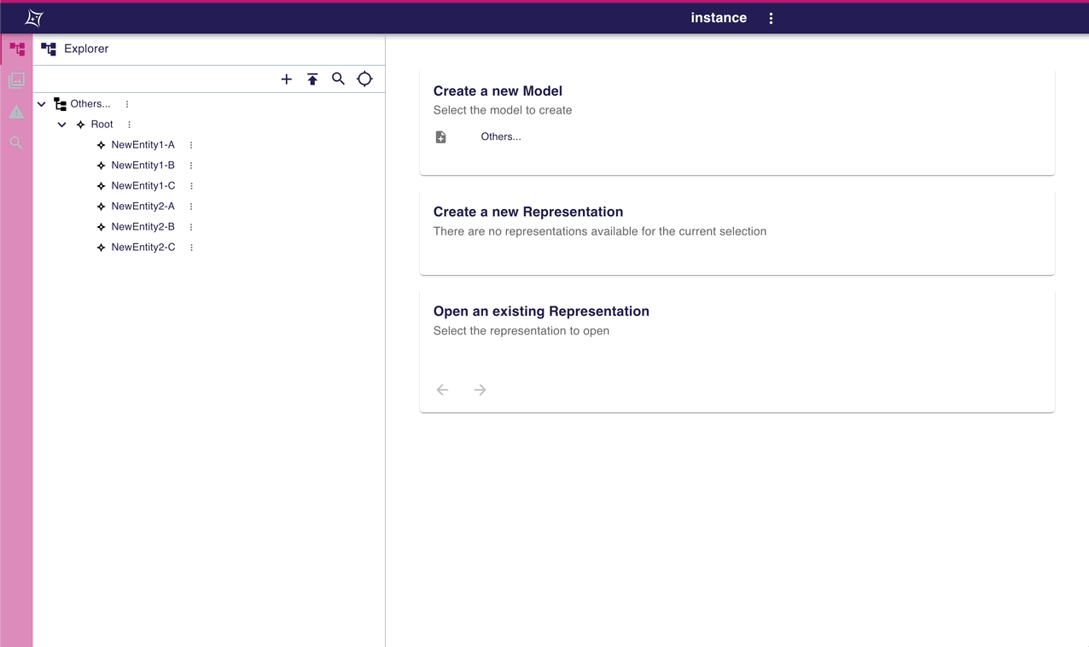The height and width of the screenshot is (647, 1089).
Task: Click the filter search icon in Explorer toolbar
Action: 339,79
